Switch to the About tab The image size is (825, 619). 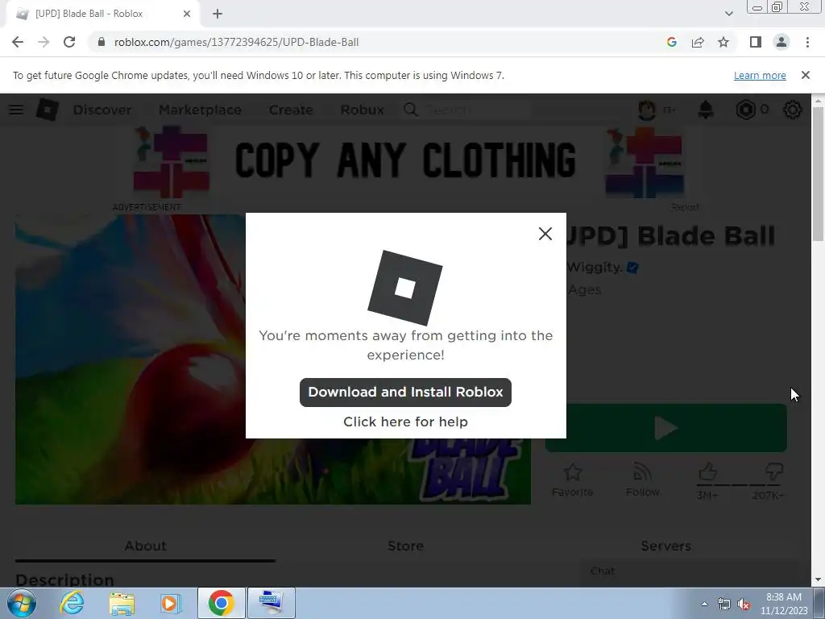[x=145, y=546]
